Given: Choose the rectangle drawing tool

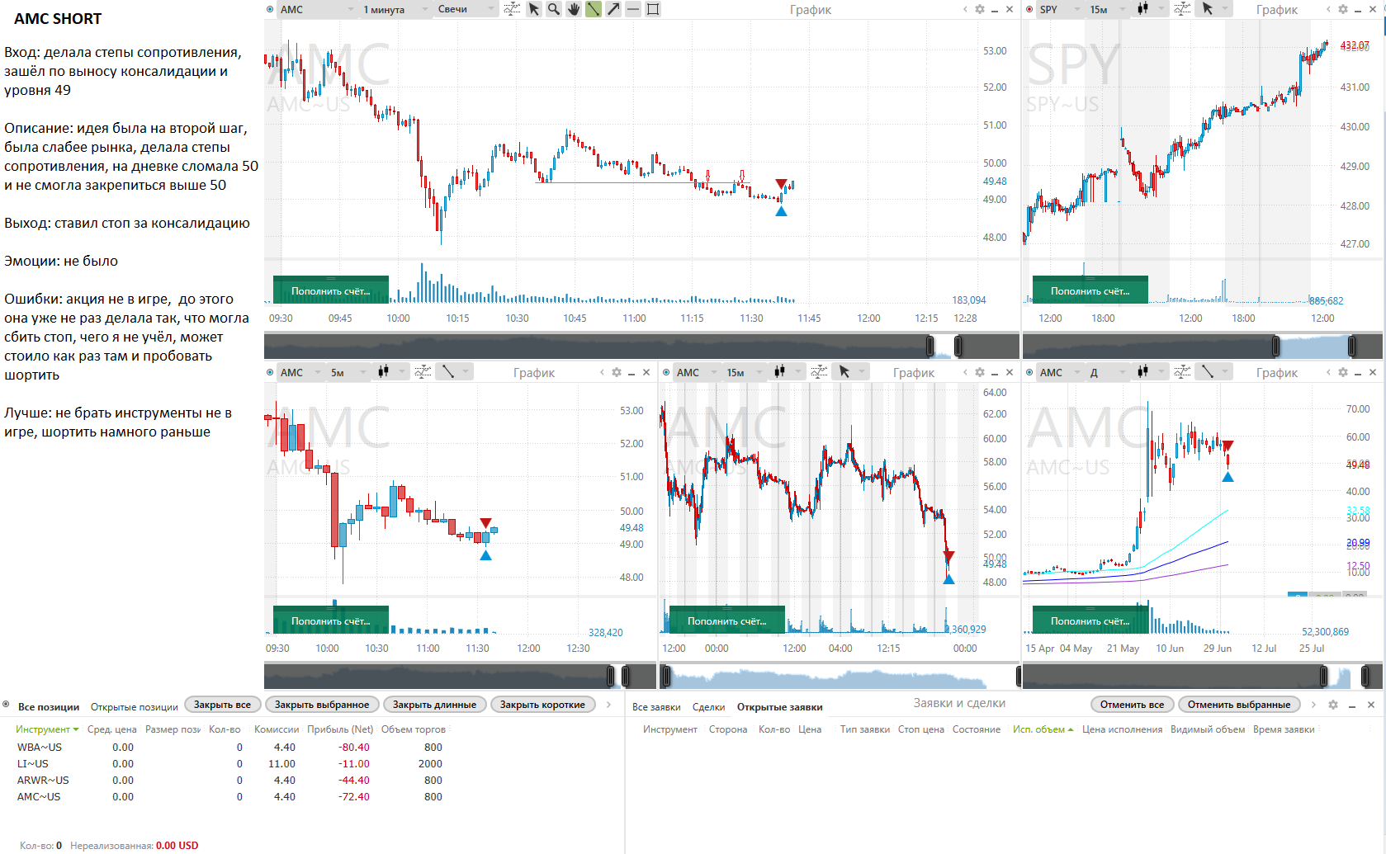Looking at the screenshot, I should point(653,9).
